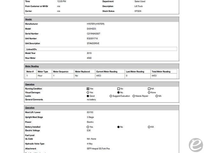This screenshot has height=153, width=204.
Task: Click Power value Electric
Action: click(90, 122)
